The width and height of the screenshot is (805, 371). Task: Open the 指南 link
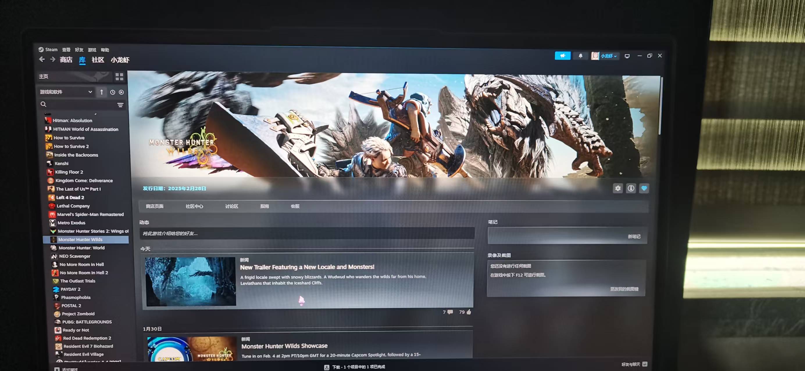click(x=264, y=207)
